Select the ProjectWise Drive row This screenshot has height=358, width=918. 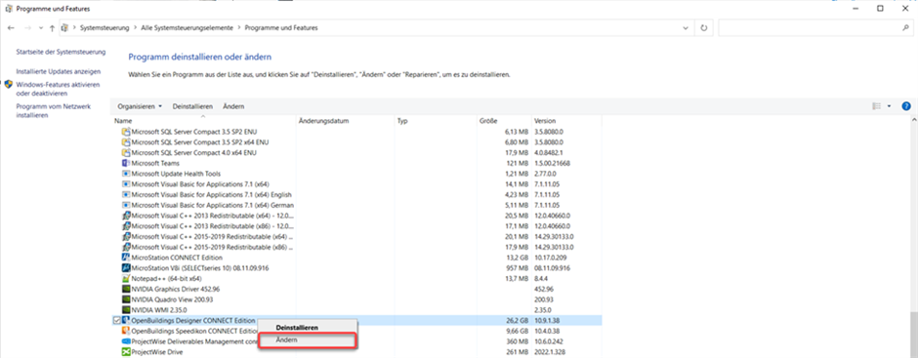pyautogui.click(x=357, y=352)
